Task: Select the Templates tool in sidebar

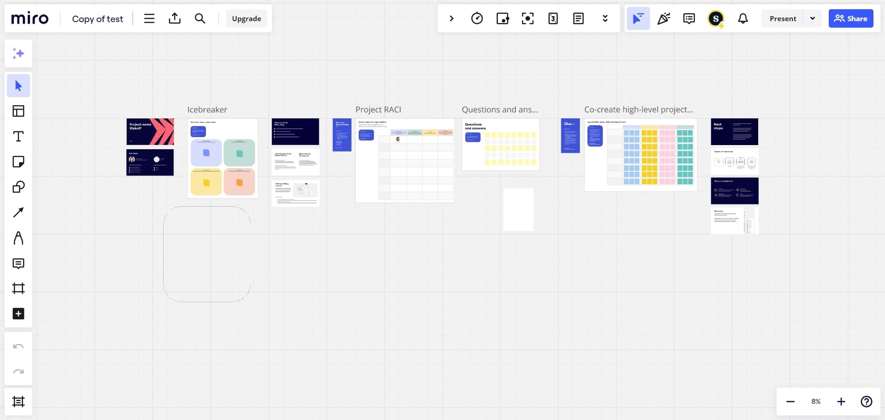Action: [x=18, y=111]
